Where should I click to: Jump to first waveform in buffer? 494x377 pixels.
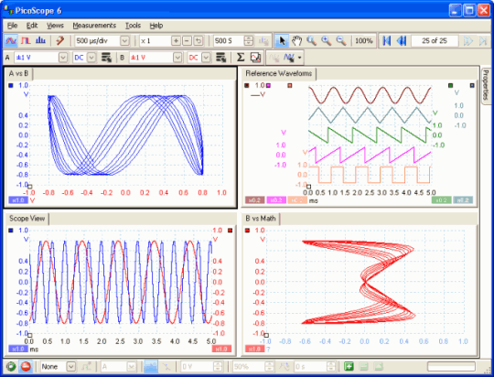(x=386, y=40)
